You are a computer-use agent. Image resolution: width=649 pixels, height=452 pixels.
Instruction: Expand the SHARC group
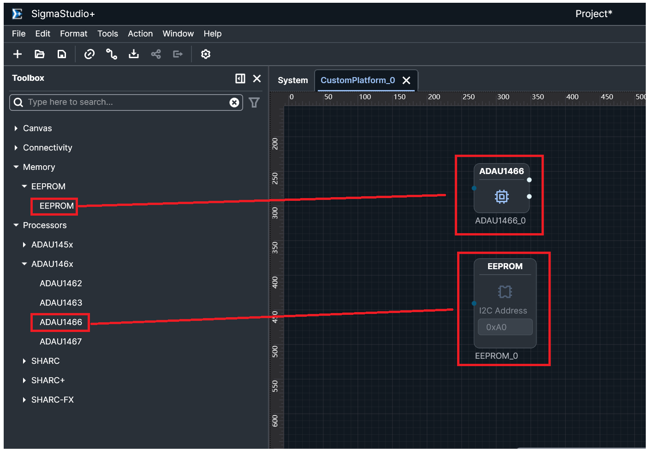point(24,361)
